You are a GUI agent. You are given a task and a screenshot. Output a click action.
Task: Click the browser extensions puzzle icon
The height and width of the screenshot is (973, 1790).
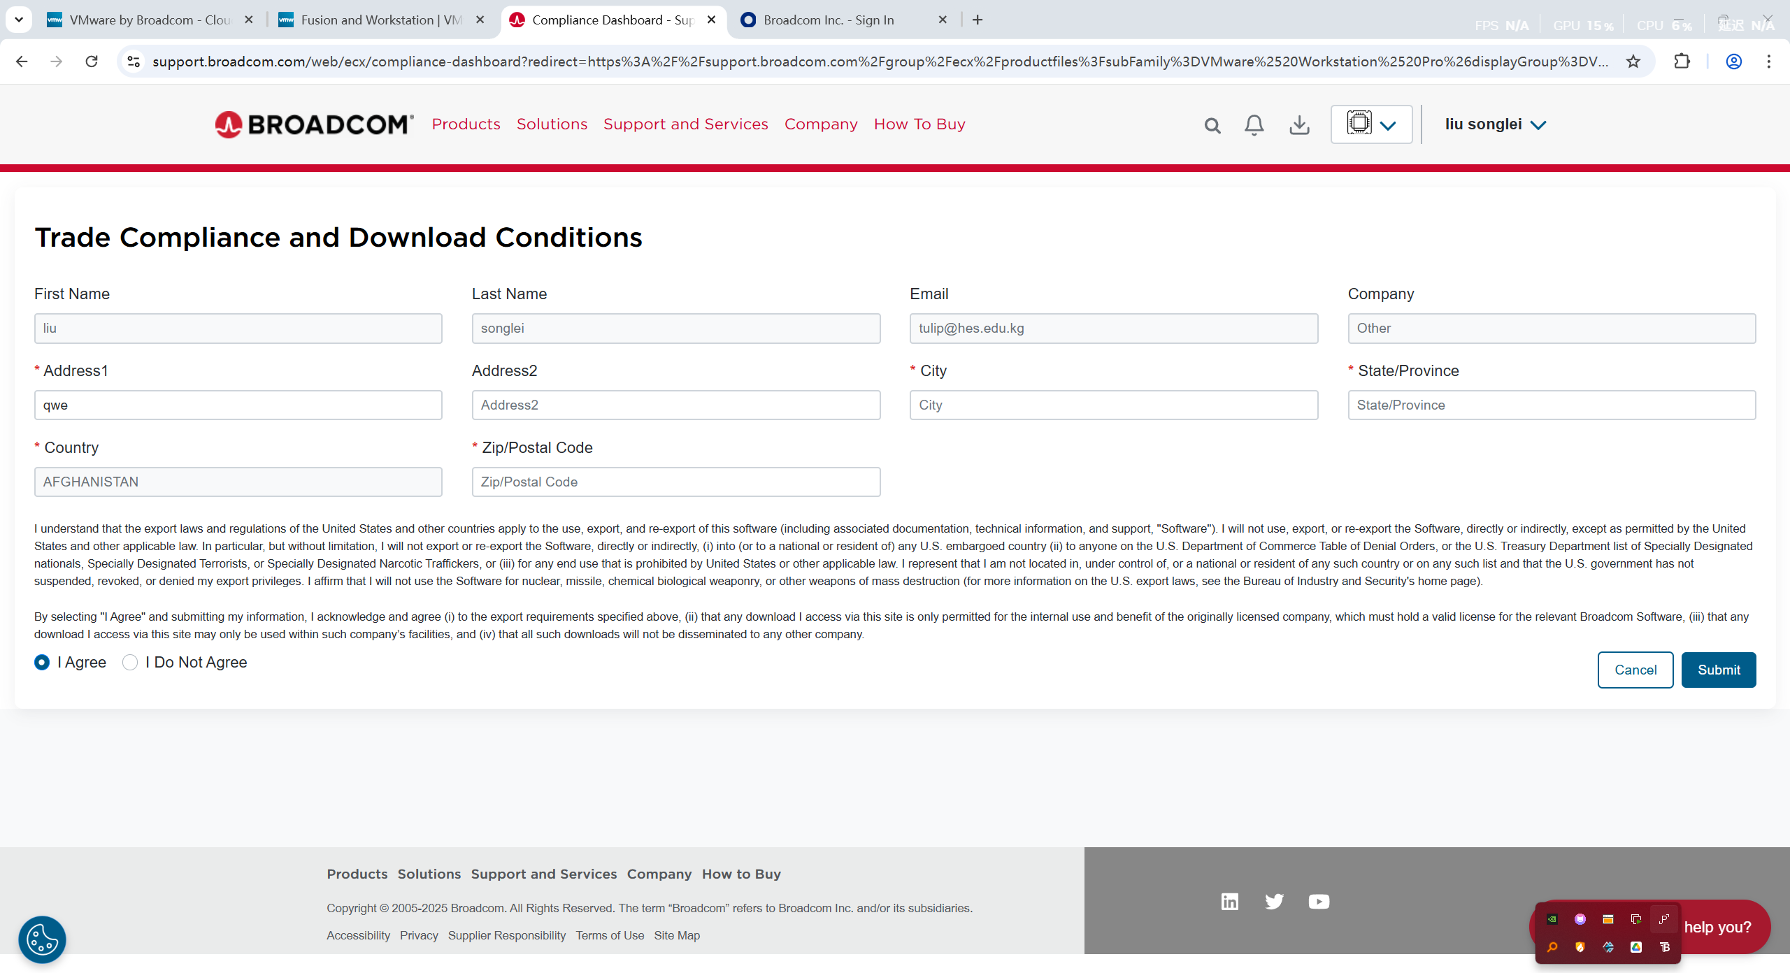(x=1682, y=62)
